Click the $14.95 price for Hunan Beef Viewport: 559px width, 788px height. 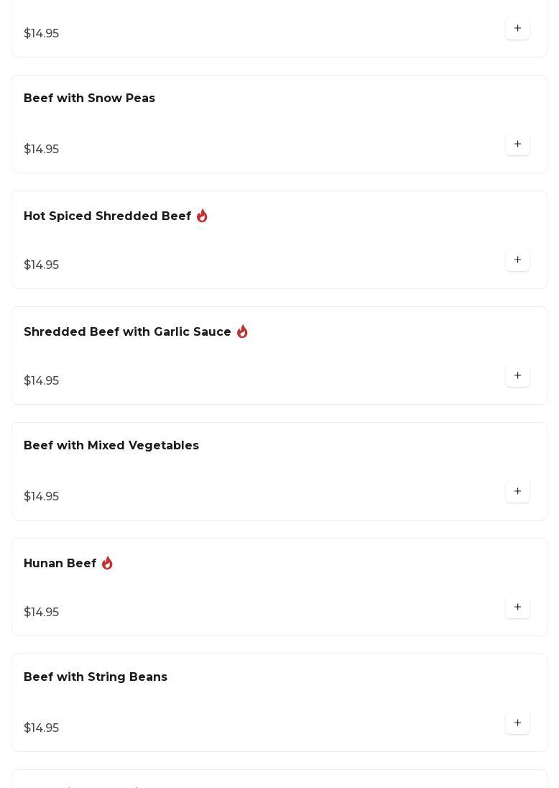(42, 613)
